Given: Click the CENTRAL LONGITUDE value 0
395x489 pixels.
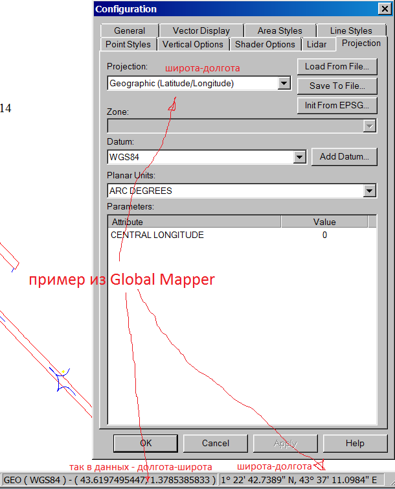Looking at the screenshot, I should [324, 235].
